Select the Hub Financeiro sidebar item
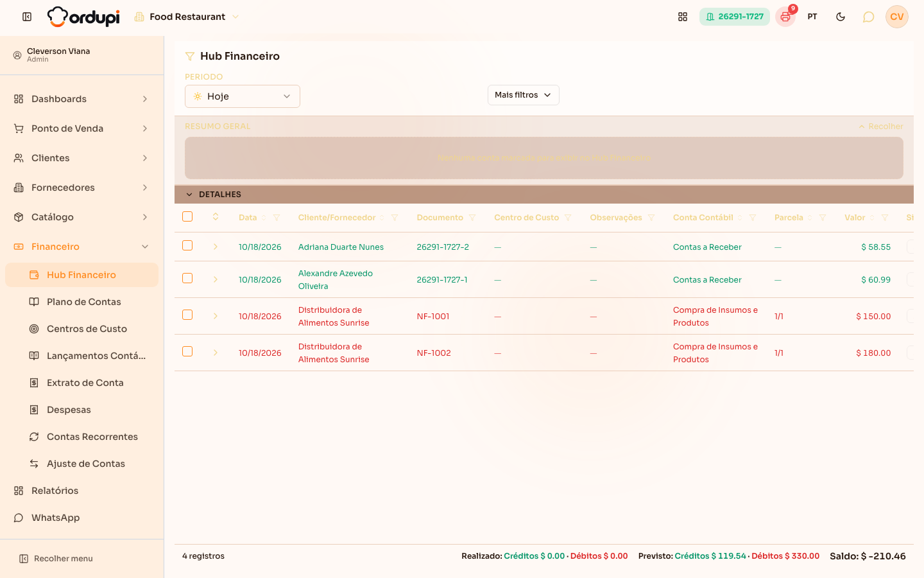Image resolution: width=924 pixels, height=578 pixels. [x=81, y=275]
